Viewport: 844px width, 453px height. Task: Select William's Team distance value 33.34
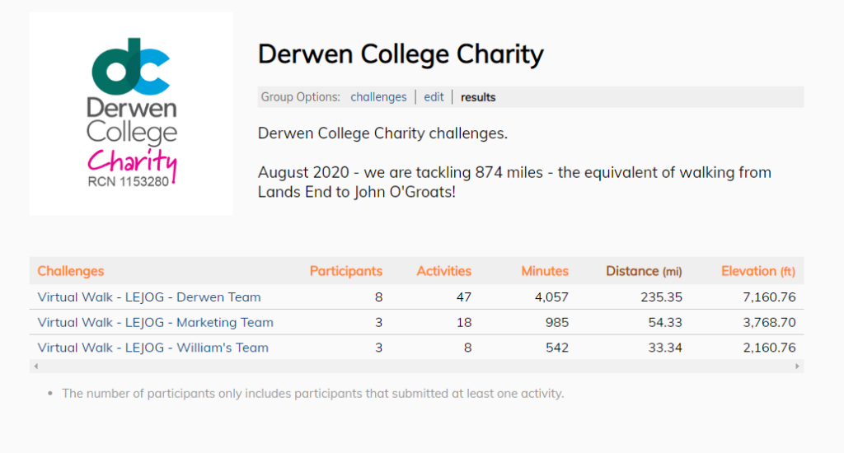click(665, 348)
